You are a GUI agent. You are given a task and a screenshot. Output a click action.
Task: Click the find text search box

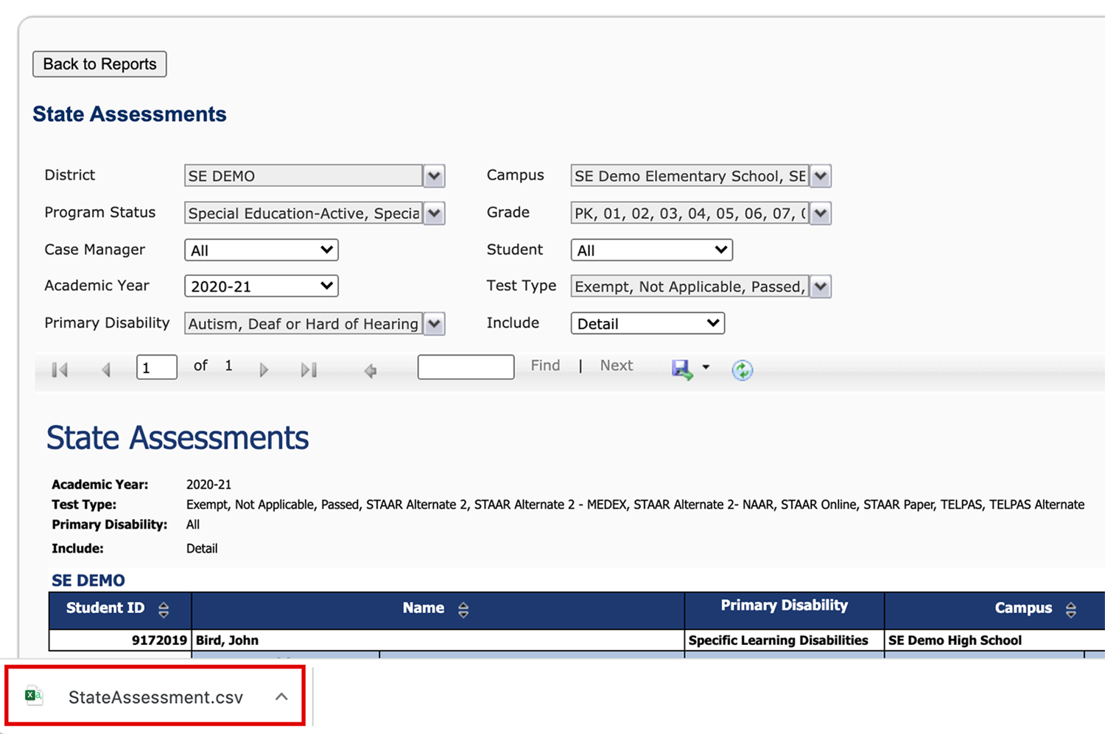(x=466, y=367)
